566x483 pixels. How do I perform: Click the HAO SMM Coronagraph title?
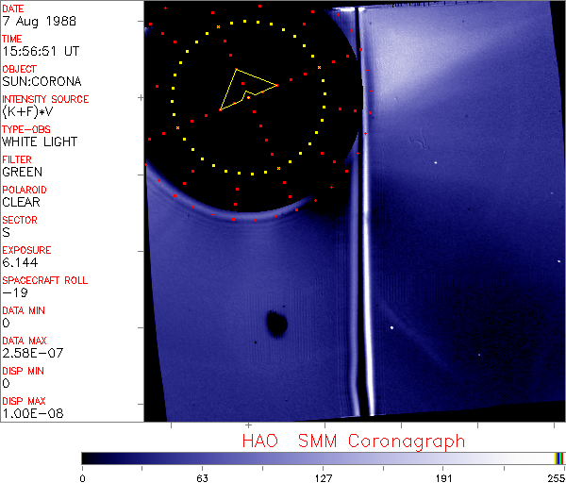click(x=354, y=441)
